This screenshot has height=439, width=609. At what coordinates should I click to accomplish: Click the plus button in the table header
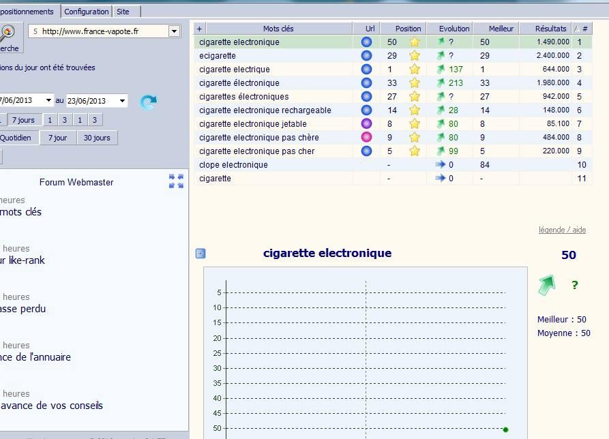[200, 29]
